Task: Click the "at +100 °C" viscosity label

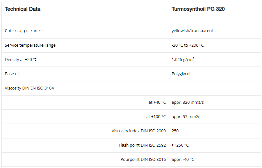Action: click(156, 116)
